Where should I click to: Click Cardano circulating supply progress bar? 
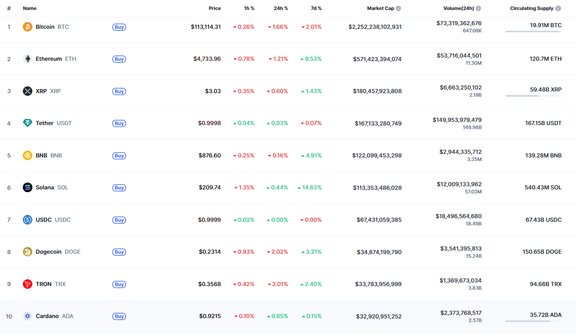pos(534,321)
